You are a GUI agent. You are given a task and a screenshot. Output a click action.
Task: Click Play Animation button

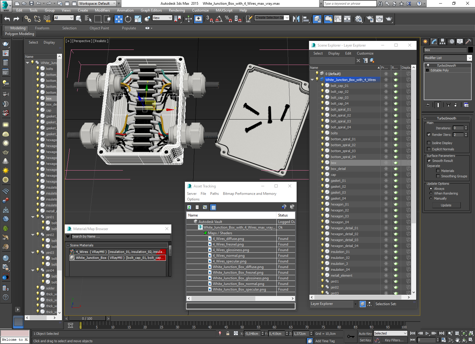427,333
